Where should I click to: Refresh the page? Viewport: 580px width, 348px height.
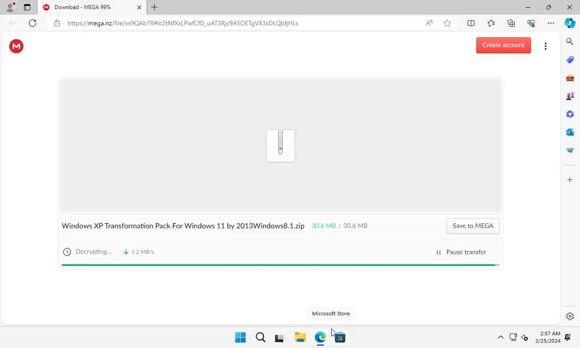tap(33, 23)
